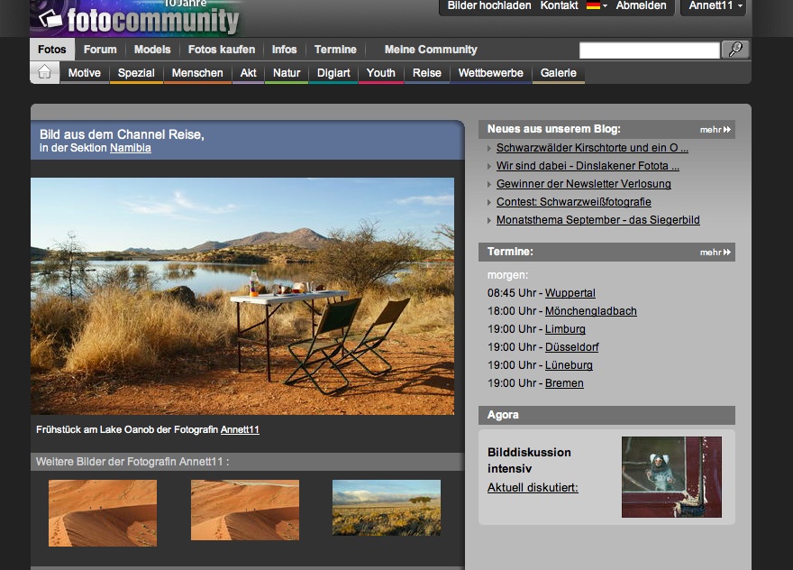Open the first dune thumbnail

coord(103,513)
